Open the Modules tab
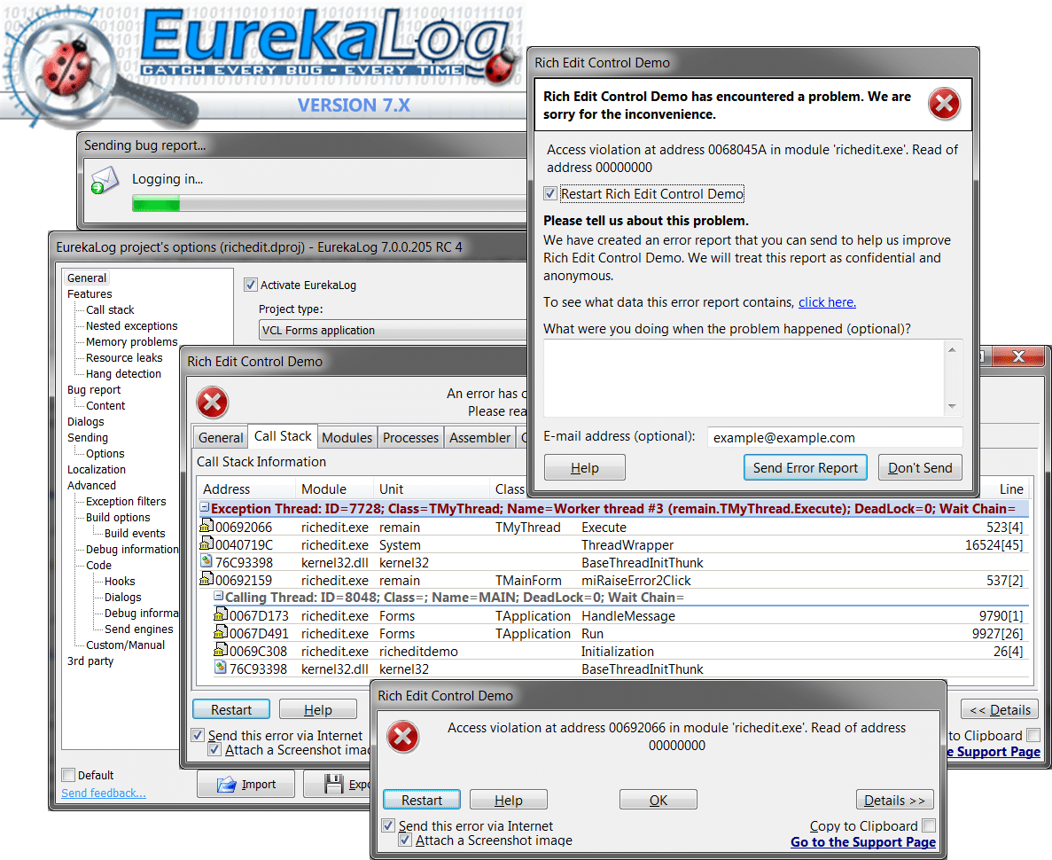This screenshot has width=1052, height=860. (347, 437)
